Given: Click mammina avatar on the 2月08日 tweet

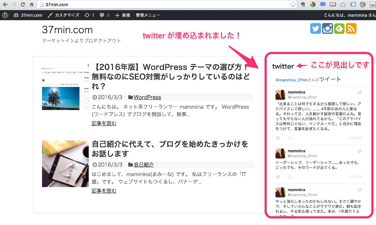Looking at the screenshot, I should coord(280,94).
